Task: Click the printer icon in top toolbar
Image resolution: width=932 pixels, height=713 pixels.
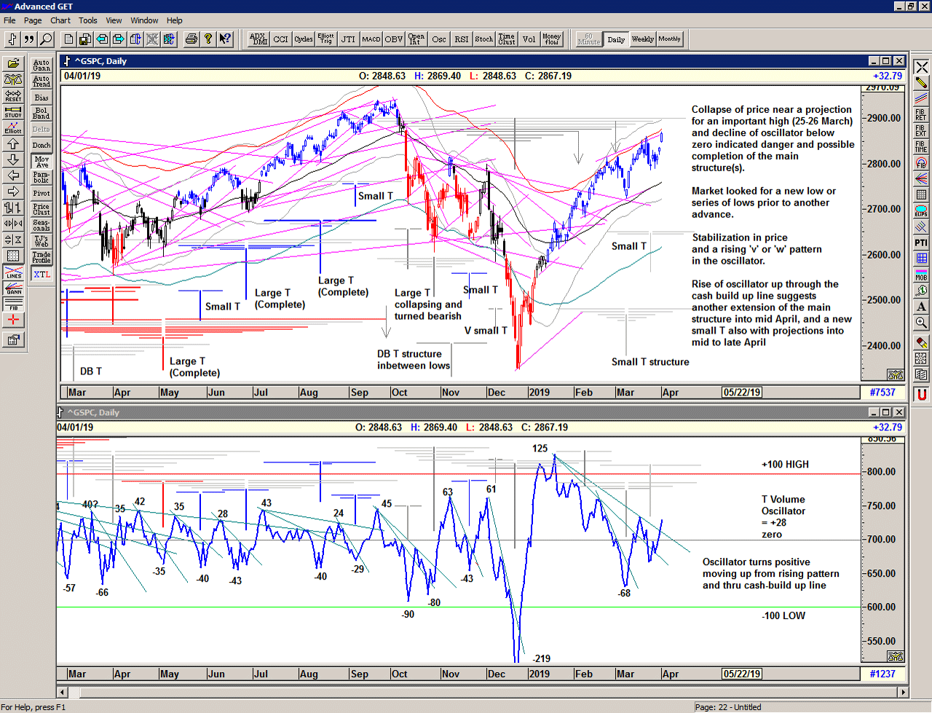Action: [191, 39]
